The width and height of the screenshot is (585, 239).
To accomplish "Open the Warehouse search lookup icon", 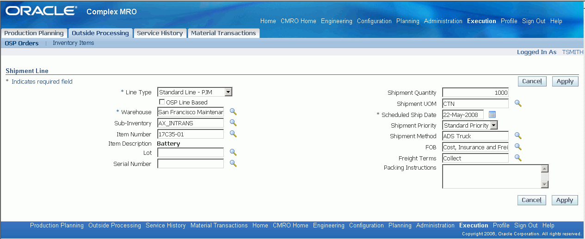I will tap(234, 111).
